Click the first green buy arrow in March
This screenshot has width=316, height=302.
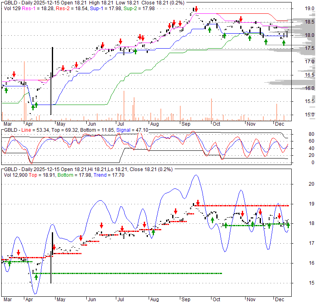pos(6,90)
